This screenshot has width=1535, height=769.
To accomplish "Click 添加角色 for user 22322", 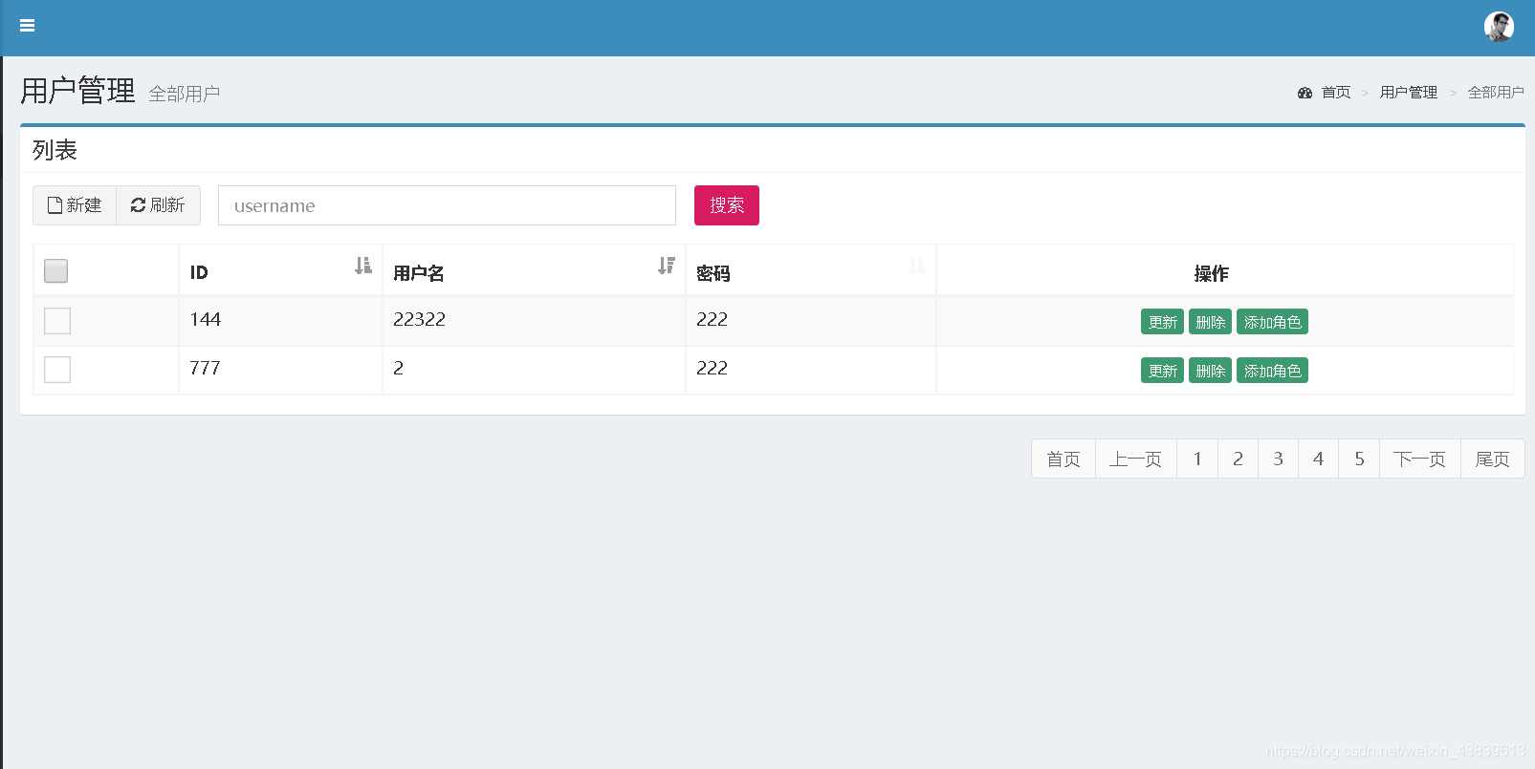I will pyautogui.click(x=1272, y=322).
